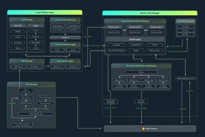Click the BitVM Logic heading

(135, 39)
